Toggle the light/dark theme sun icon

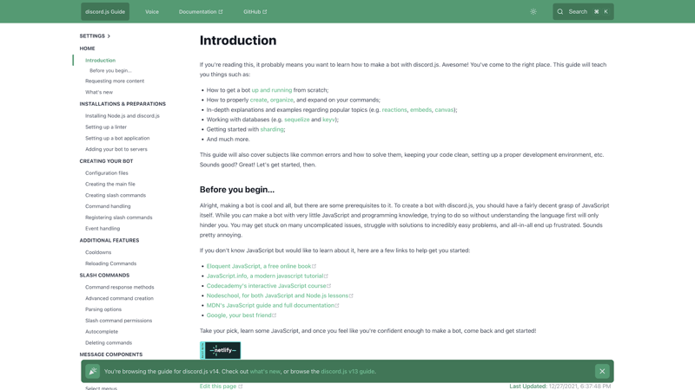point(533,12)
